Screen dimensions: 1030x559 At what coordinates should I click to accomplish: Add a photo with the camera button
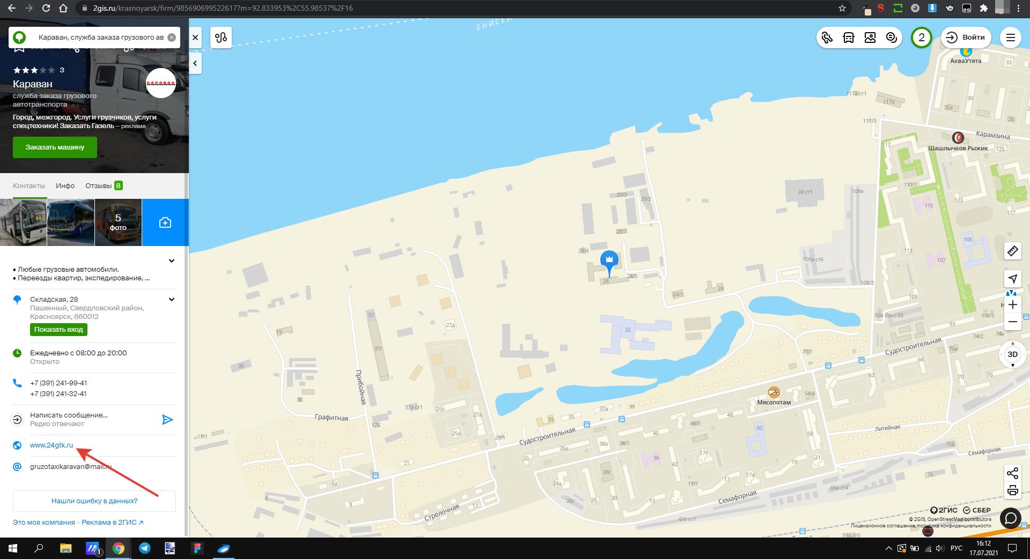click(x=165, y=222)
